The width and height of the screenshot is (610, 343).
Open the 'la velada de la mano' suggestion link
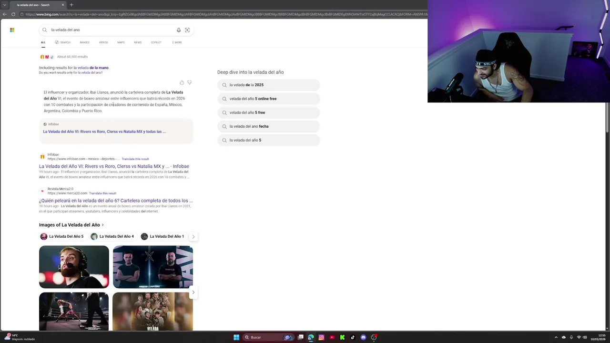pyautogui.click(x=91, y=68)
